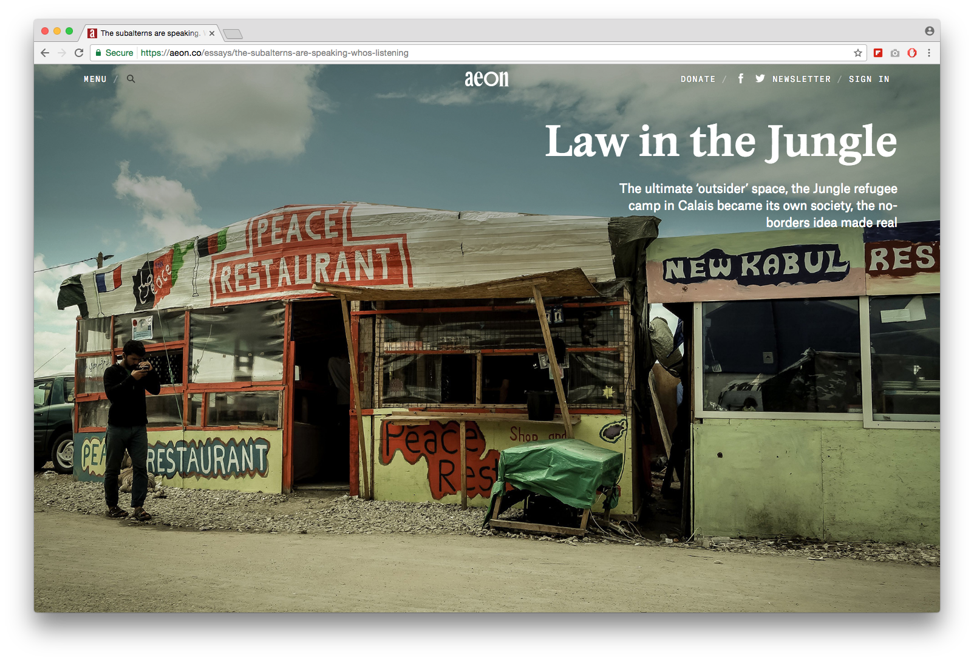Image resolution: width=974 pixels, height=661 pixels.
Task: Open the NEWSLETTER link
Action: (802, 79)
